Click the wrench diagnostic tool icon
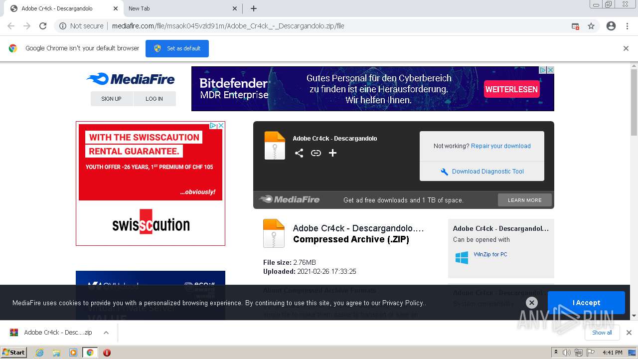 coord(445,172)
